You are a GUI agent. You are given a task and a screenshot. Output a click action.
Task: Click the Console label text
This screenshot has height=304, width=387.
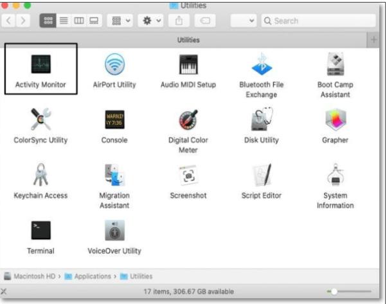point(114,140)
